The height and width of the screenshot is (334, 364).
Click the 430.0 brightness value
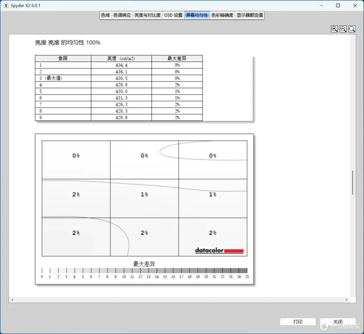point(121,91)
